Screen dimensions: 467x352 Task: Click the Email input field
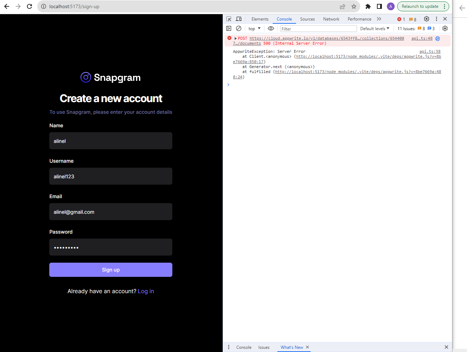[x=111, y=212]
